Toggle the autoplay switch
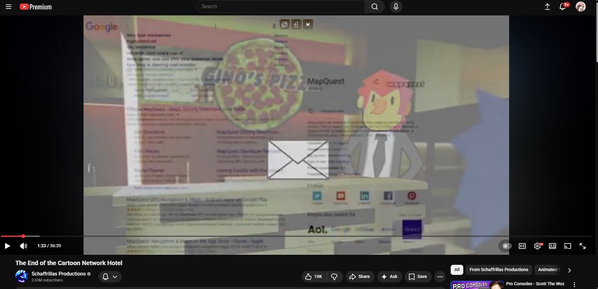Screen dimensions: 598x289 pos(506,246)
